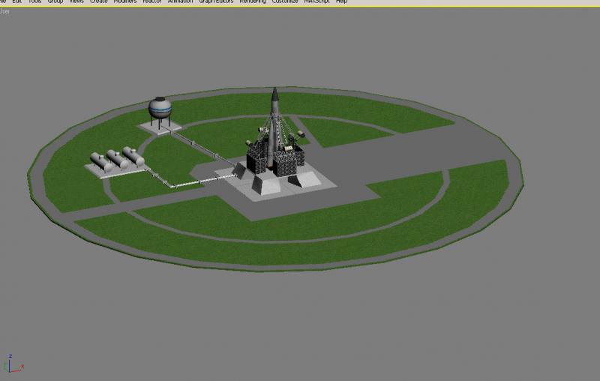This screenshot has width=600, height=381.
Task: Open the MAXScript menu
Action: [316, 1]
